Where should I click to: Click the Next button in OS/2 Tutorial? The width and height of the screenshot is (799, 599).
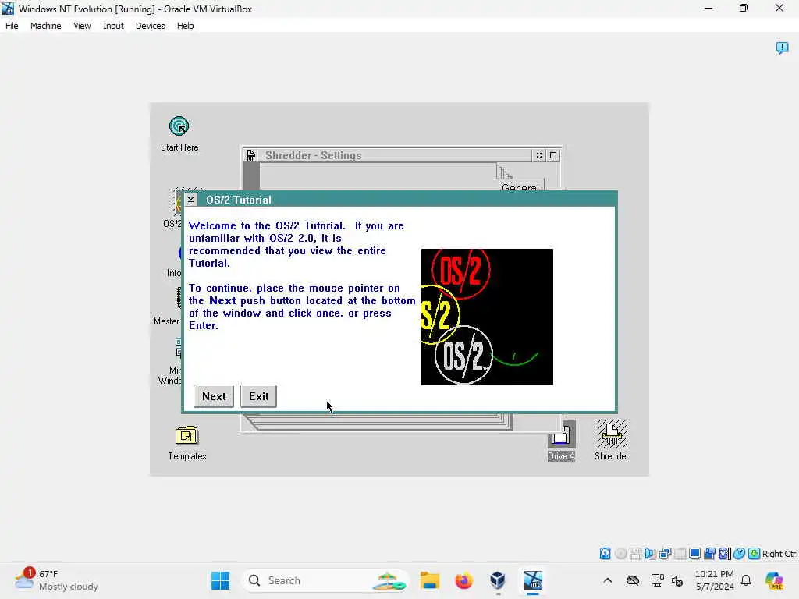pyautogui.click(x=214, y=396)
